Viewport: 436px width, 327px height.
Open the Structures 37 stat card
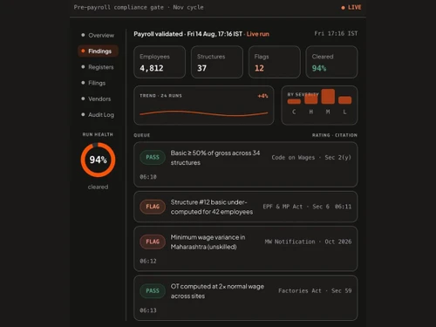pyautogui.click(x=217, y=62)
